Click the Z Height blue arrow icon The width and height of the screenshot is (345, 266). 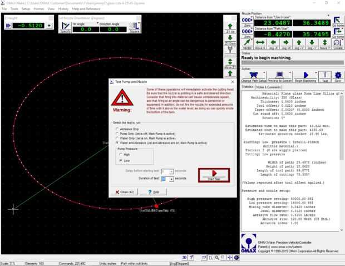[8, 26]
